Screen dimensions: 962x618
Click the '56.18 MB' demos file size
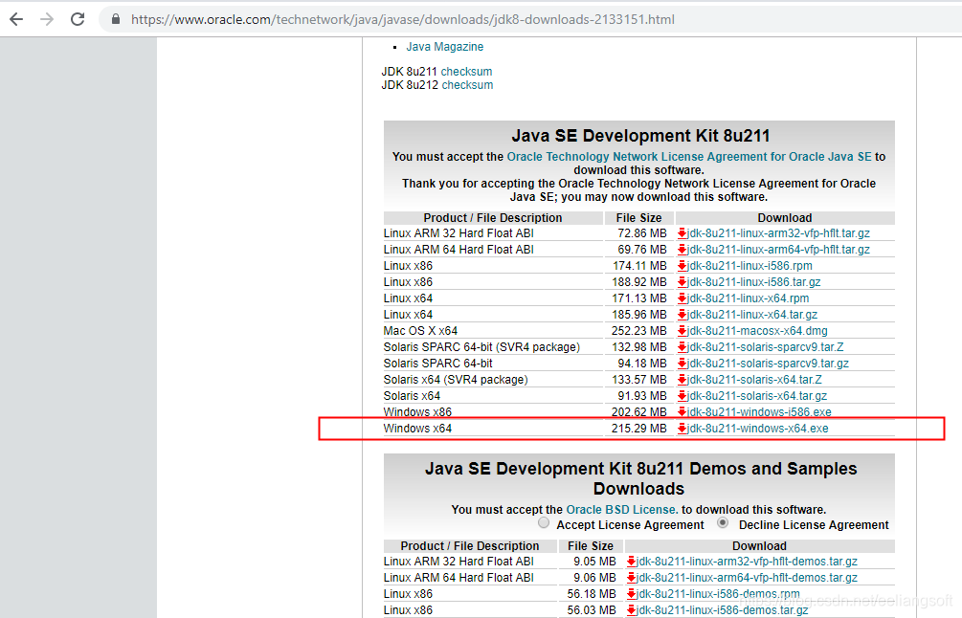point(592,594)
